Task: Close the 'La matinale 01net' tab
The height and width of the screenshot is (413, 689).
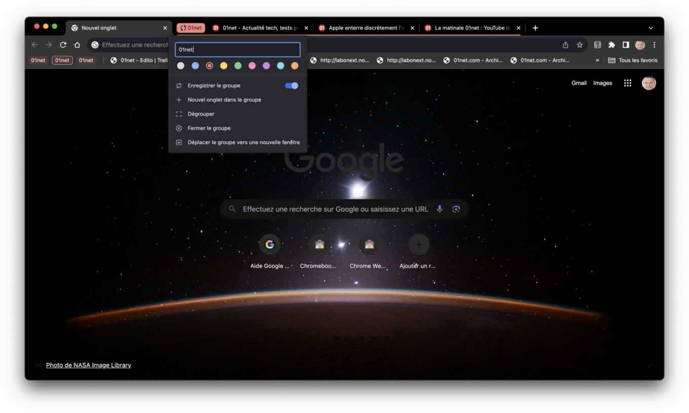Action: (518, 28)
